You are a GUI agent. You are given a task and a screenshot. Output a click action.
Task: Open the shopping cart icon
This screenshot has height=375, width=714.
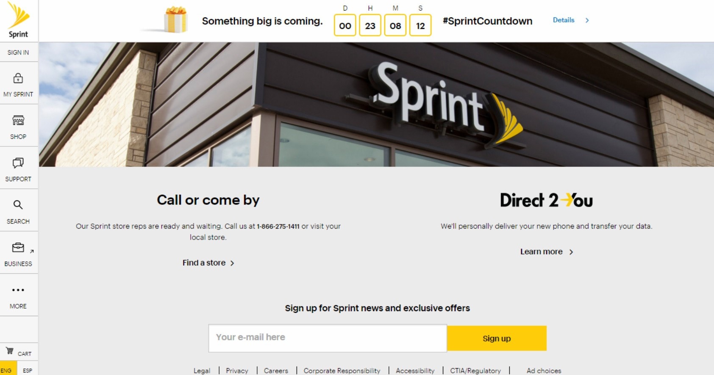tap(10, 351)
